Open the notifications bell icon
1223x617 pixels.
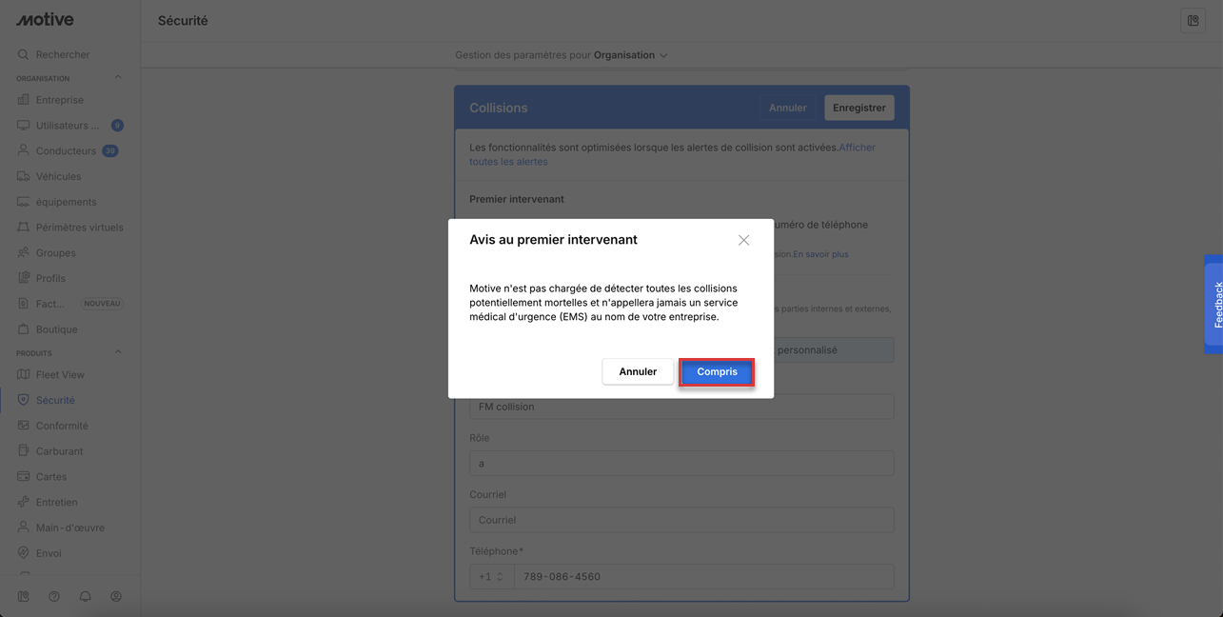(85, 597)
